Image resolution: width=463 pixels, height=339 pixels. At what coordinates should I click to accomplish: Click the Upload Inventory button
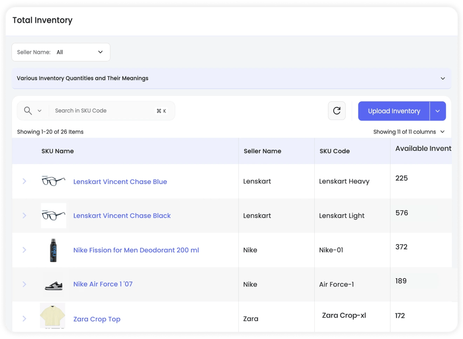tap(394, 111)
